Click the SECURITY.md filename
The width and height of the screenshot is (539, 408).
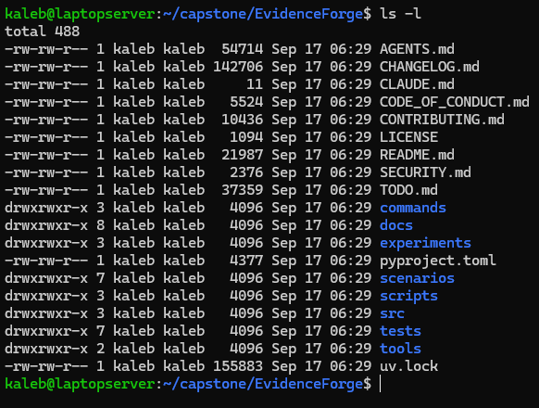[x=425, y=172]
